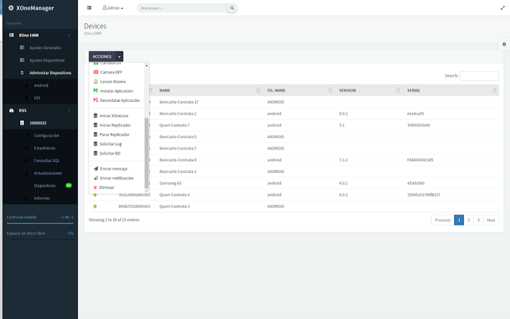510x319 pixels.
Task: Toggle the ACCIONES dropdown caret
Action: click(120, 56)
